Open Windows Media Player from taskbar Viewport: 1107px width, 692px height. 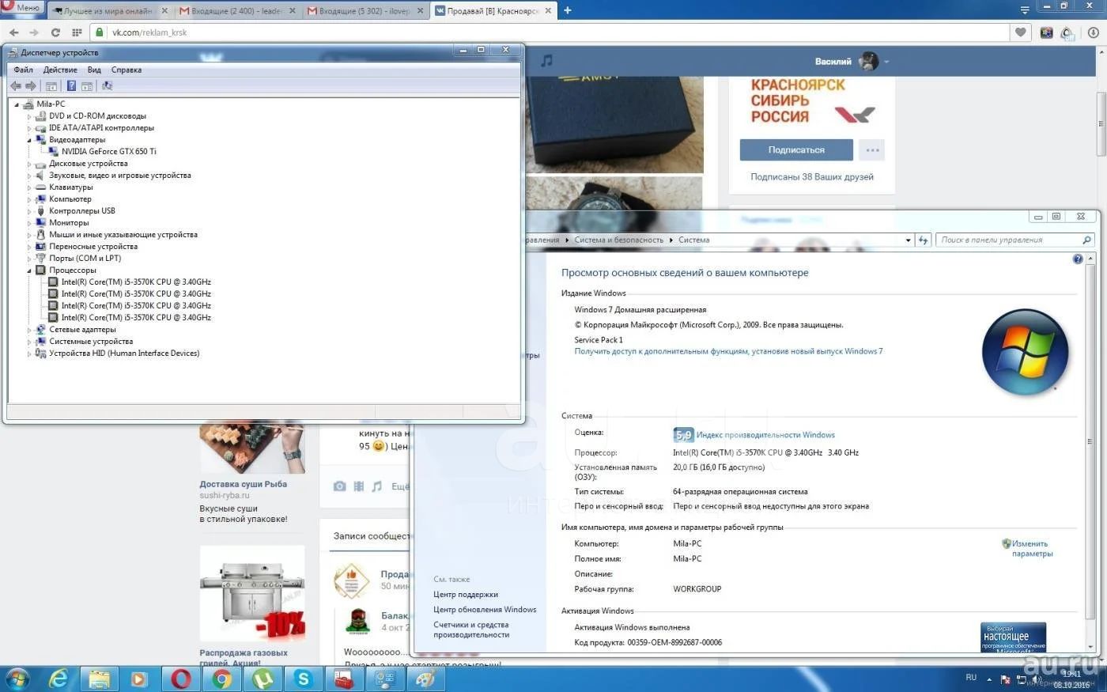click(140, 679)
